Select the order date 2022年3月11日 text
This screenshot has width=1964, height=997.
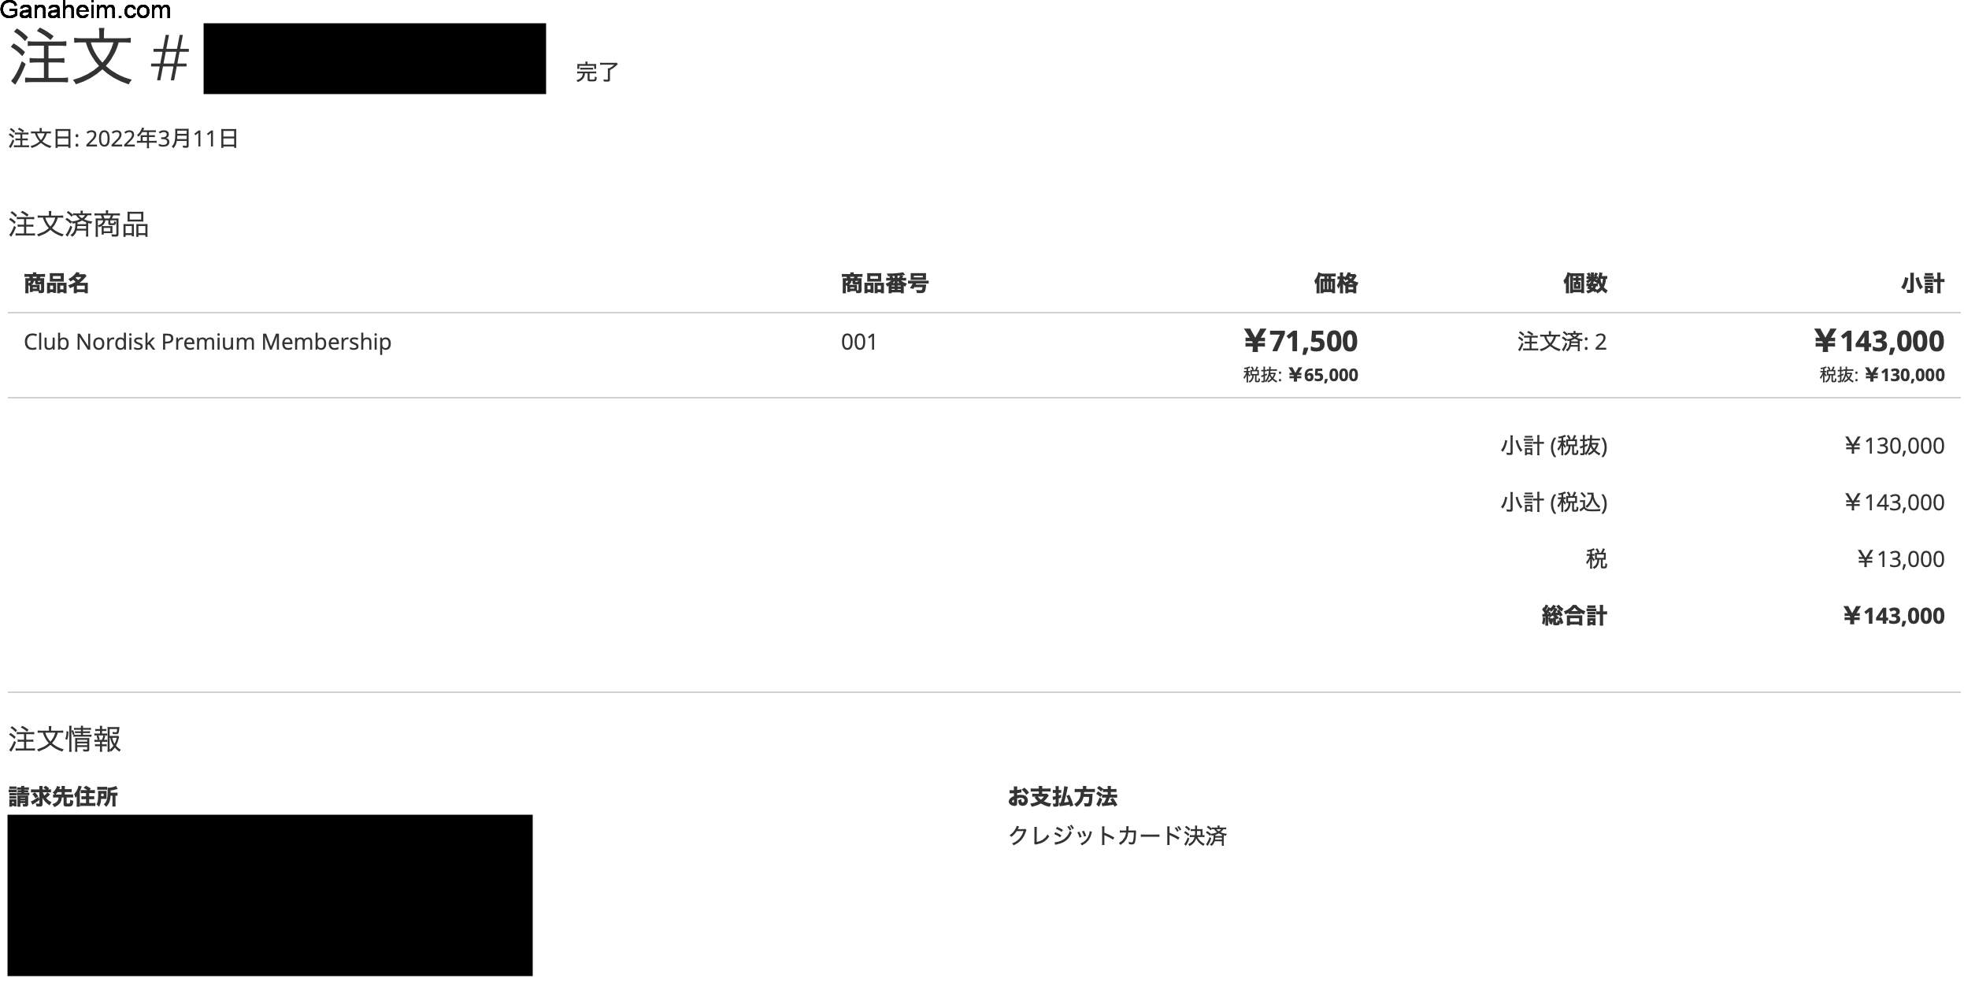pos(161,139)
